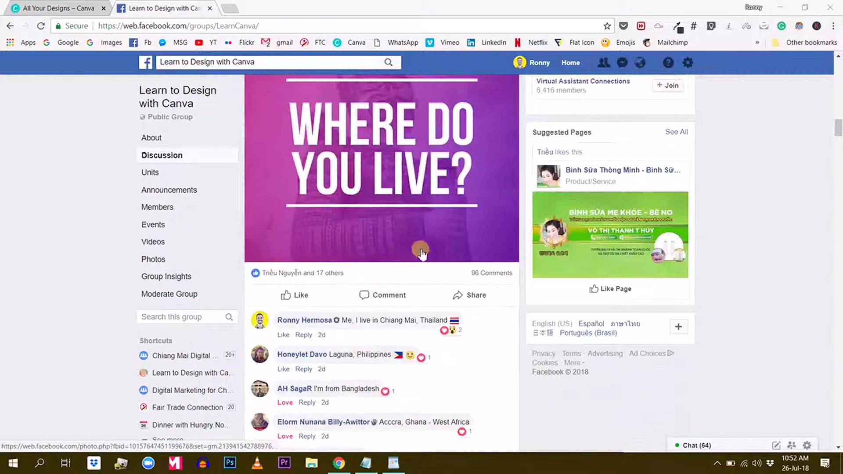Open friend requests icon
This screenshot has height=474, width=843.
point(604,63)
